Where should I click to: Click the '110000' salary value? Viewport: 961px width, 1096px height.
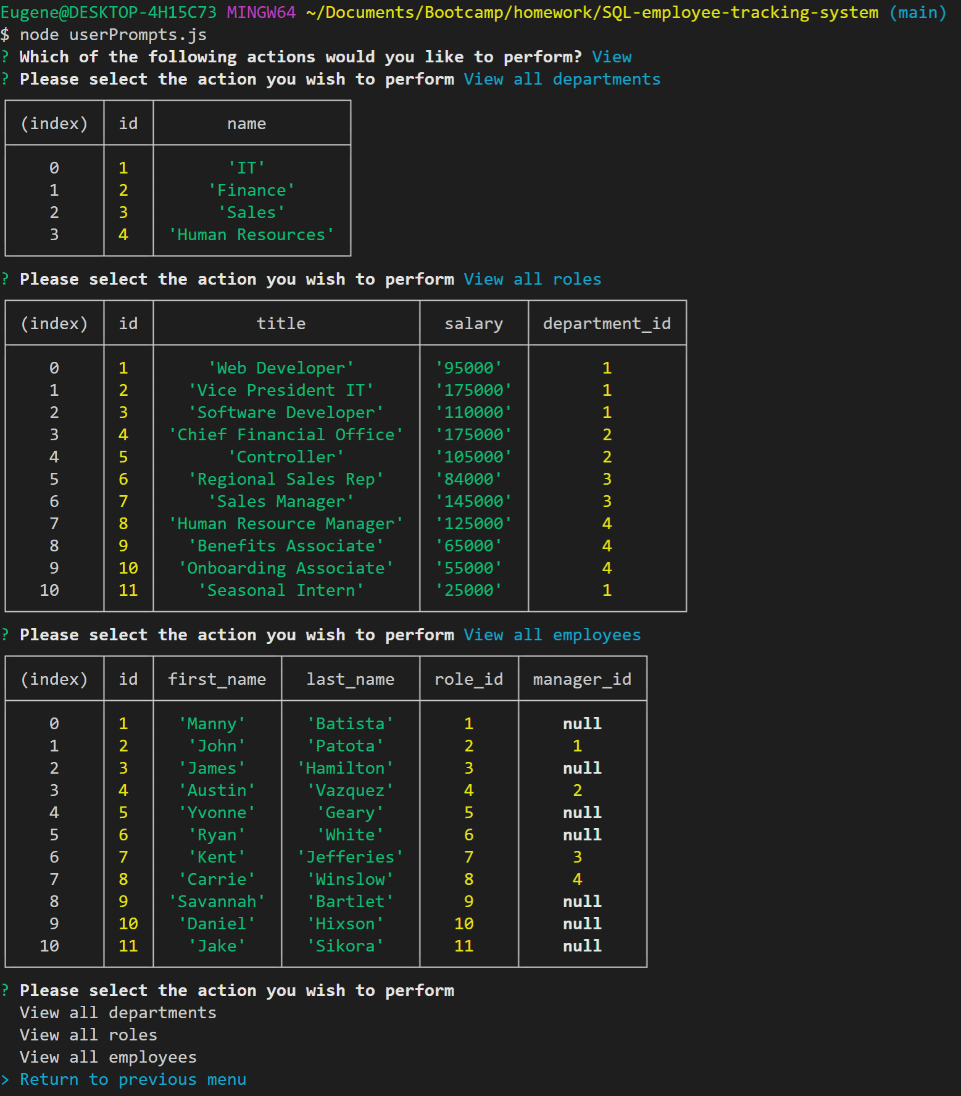[473, 412]
